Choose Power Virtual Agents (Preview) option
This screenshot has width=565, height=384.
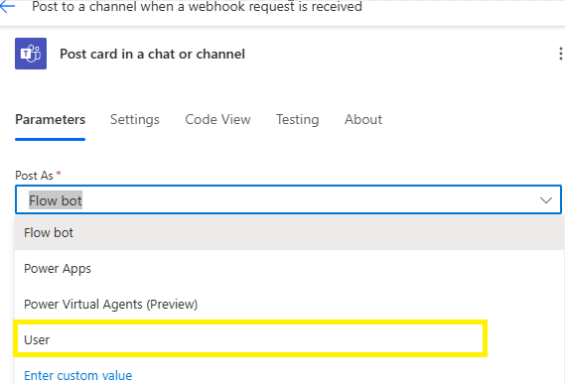(289, 304)
